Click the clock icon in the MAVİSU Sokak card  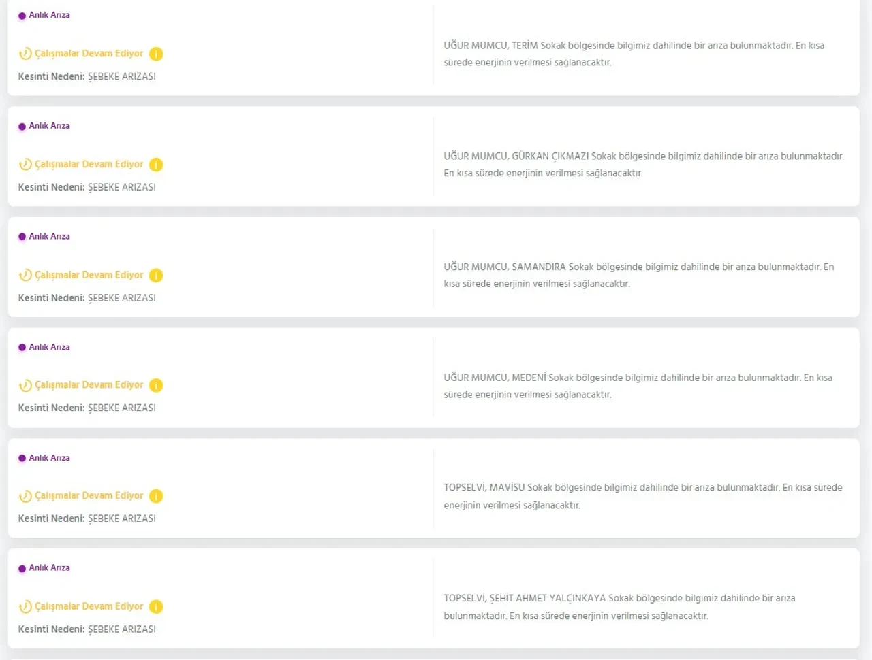click(25, 495)
